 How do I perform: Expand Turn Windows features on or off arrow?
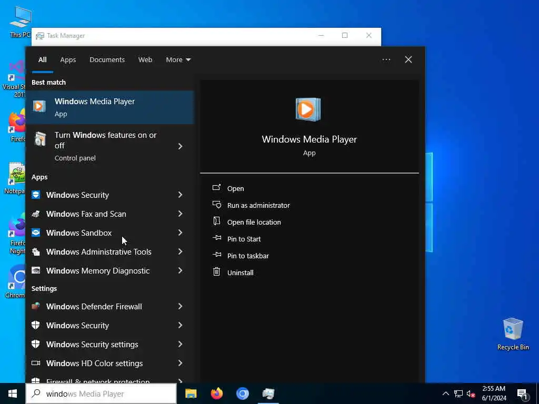pos(180,146)
